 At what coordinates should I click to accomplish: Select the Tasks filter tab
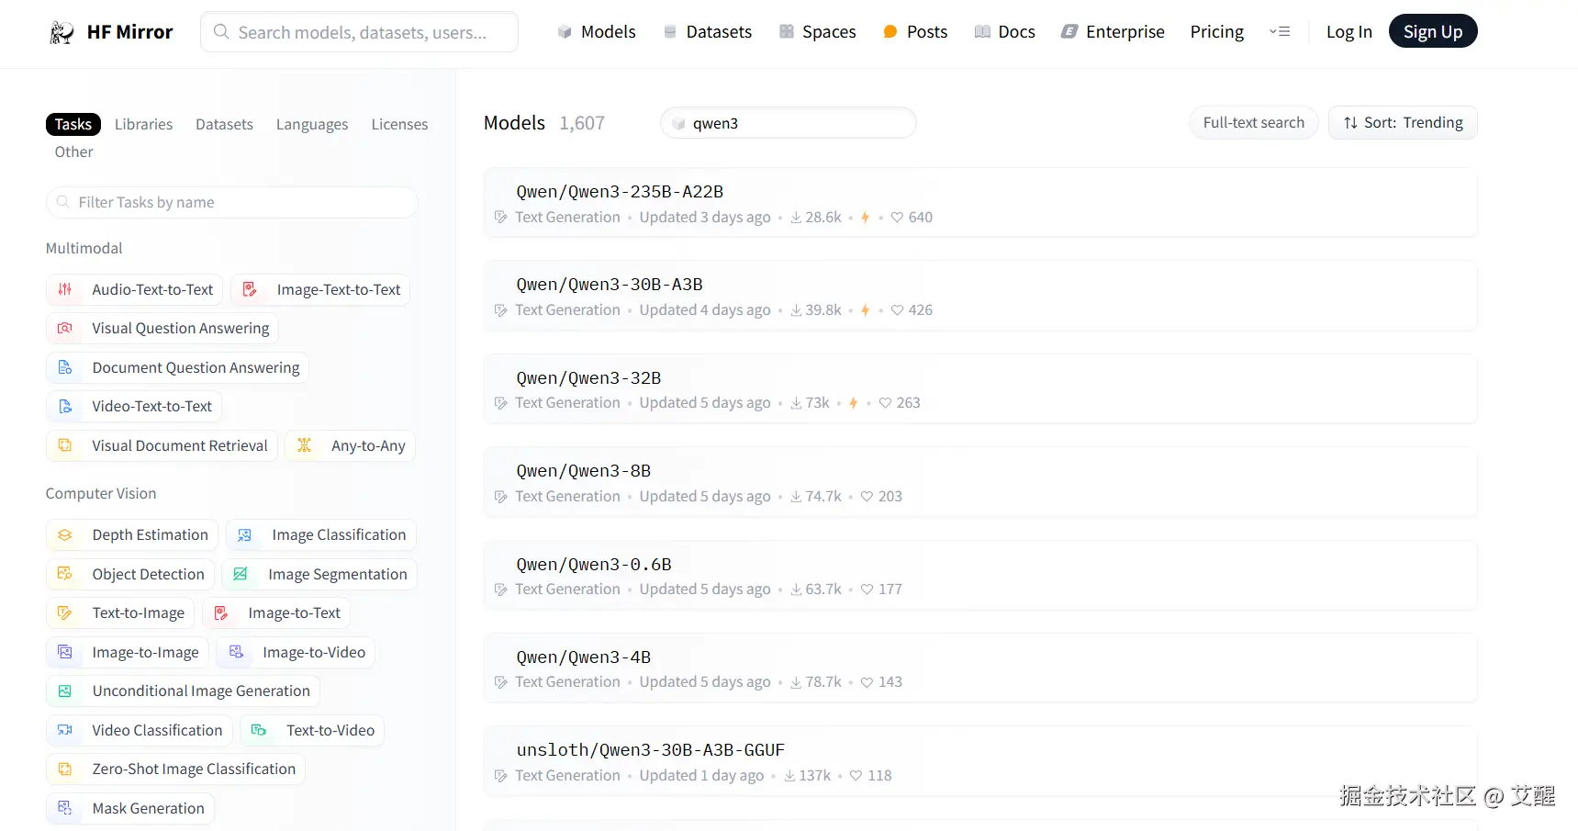pyautogui.click(x=73, y=124)
